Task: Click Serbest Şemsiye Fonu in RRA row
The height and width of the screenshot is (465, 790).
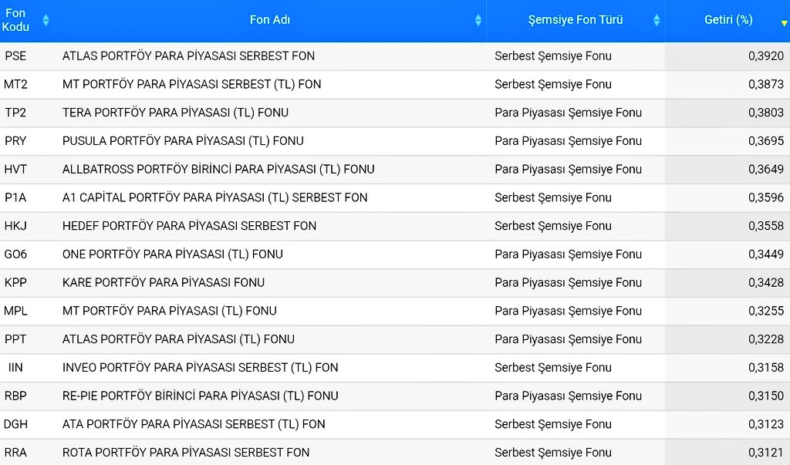Action: tap(552, 453)
